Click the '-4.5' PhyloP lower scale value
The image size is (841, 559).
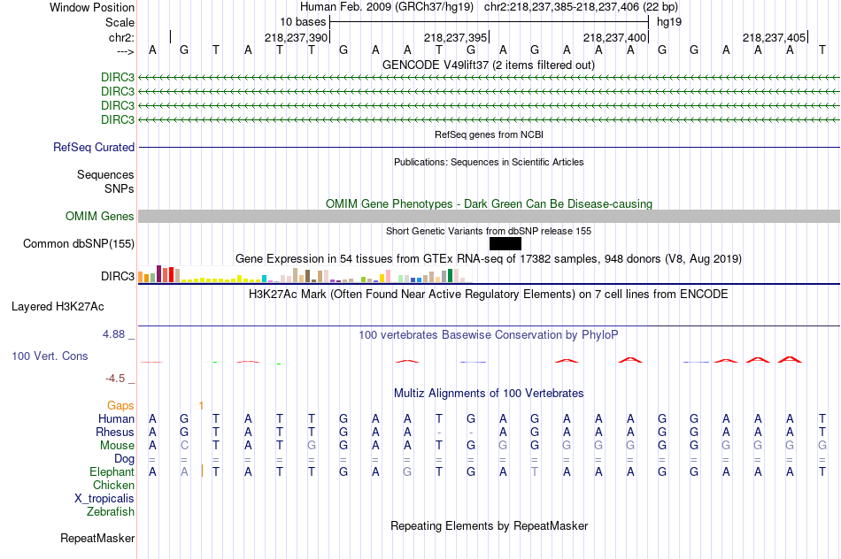(x=115, y=379)
